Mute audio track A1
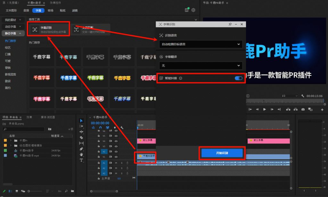 116,163
